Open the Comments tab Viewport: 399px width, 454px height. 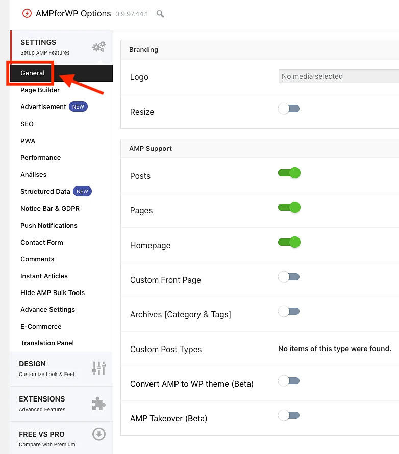tap(37, 259)
